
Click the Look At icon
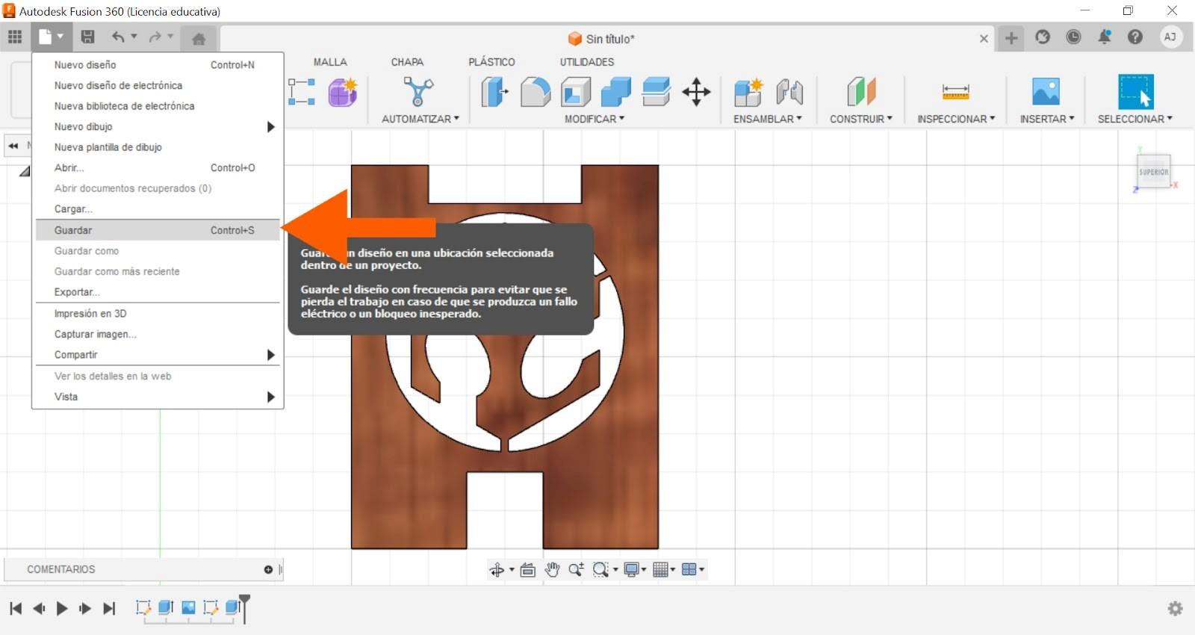[x=527, y=570]
